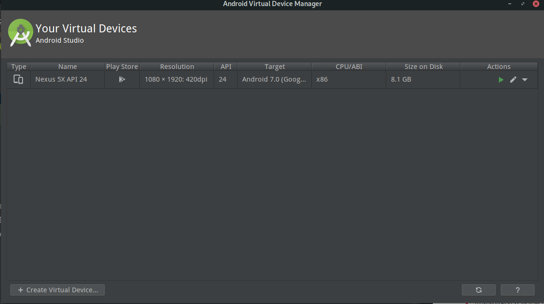Sort by the API column header
The width and height of the screenshot is (544, 304).
pos(225,67)
